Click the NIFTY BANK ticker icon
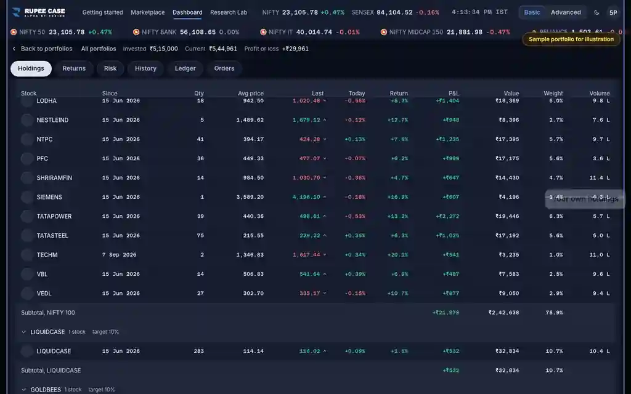 [136, 32]
